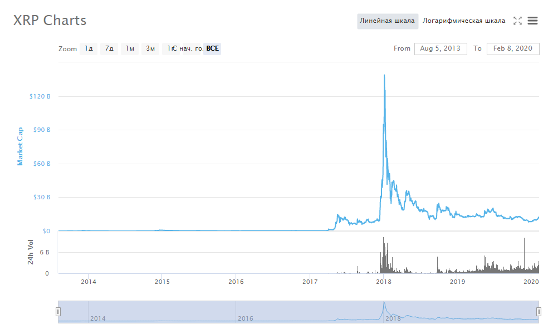Click the fullscreen expand icon
Viewport: 553px width, 329px height.
pos(517,21)
